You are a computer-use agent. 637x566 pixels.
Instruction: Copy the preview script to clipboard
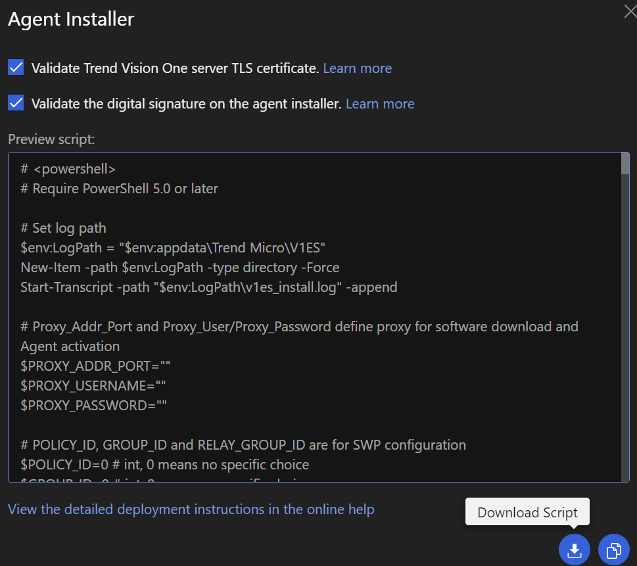point(613,550)
